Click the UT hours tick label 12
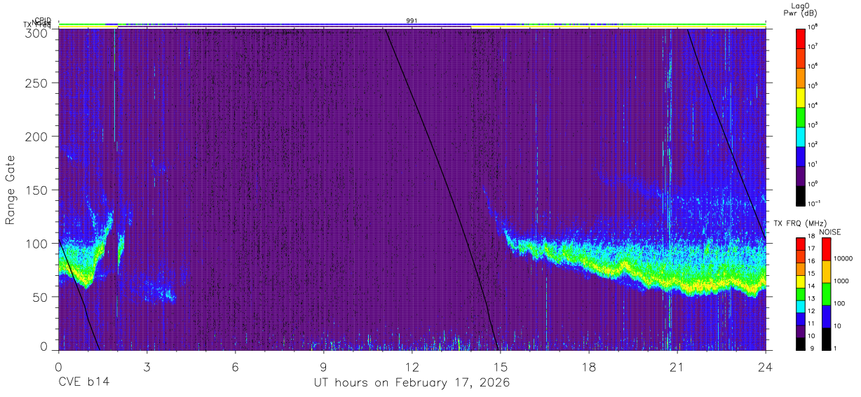This screenshot has height=397, width=861. tap(412, 366)
